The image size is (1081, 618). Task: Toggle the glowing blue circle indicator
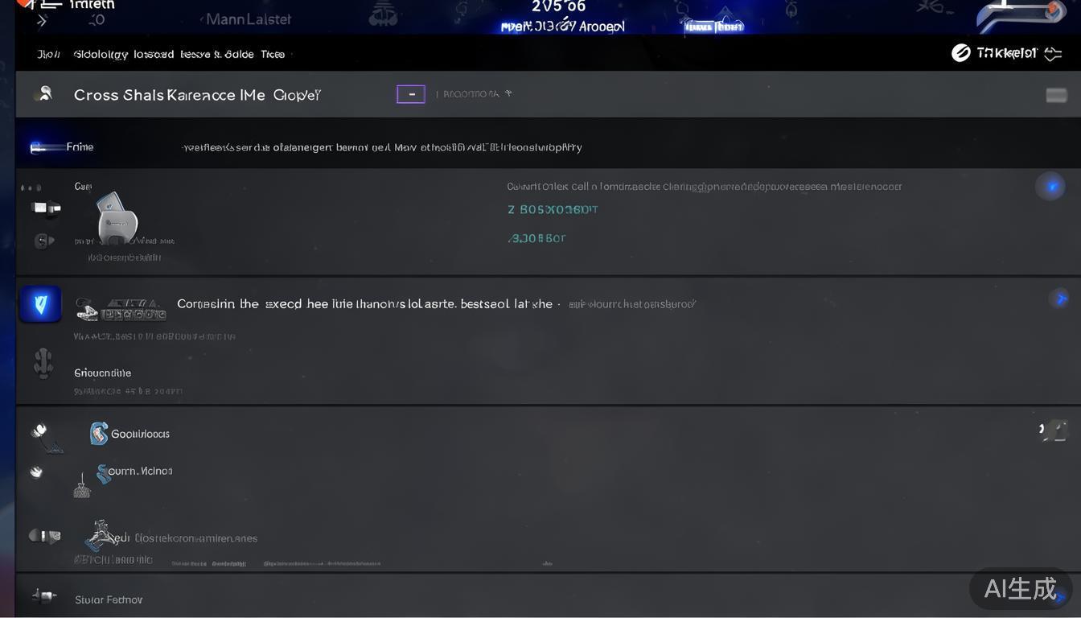[1050, 187]
